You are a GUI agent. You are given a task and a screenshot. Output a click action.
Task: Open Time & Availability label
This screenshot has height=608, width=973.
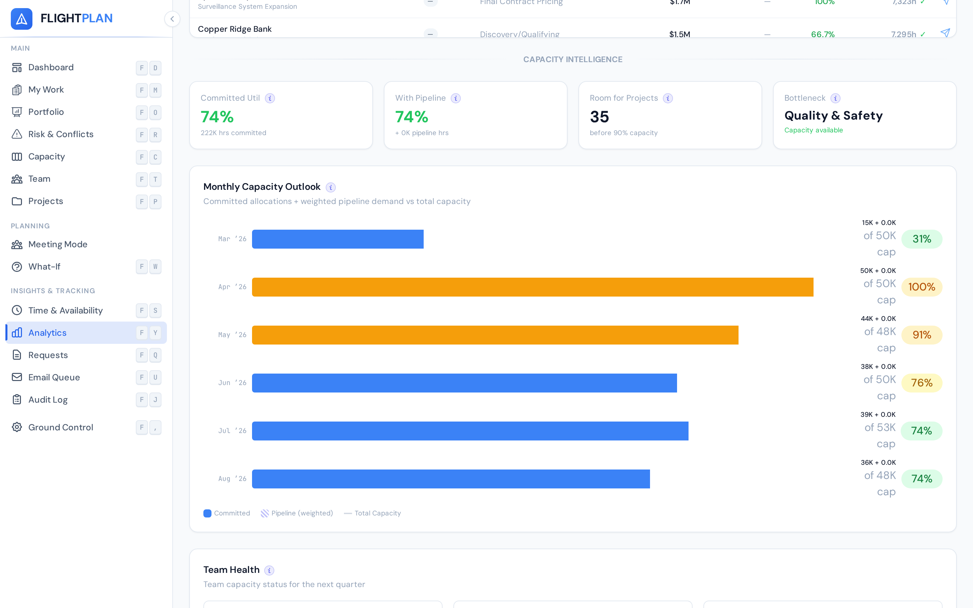pos(66,310)
